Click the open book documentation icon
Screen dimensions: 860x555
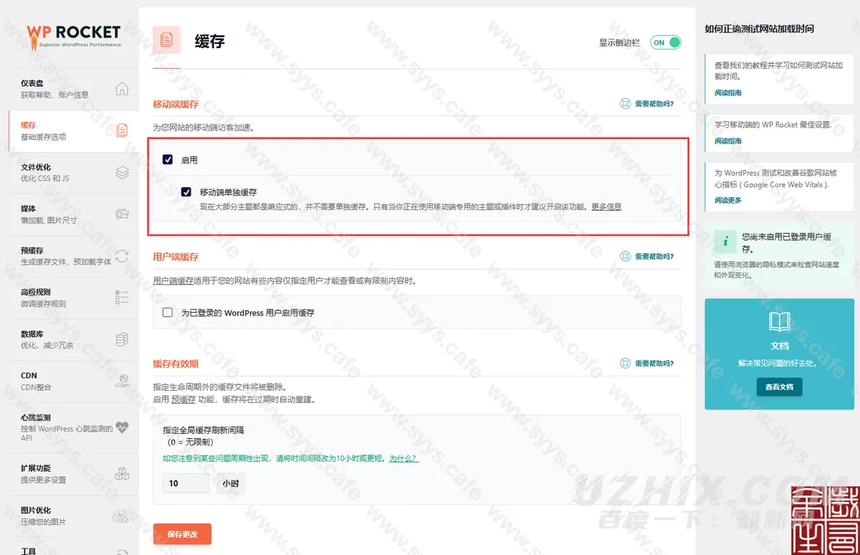[x=779, y=321]
